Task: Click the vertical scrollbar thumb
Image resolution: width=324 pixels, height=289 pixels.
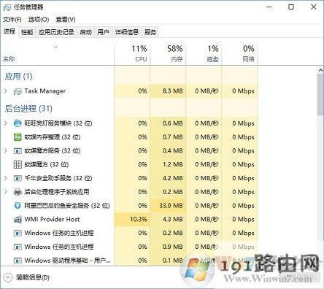Action: pos(320,95)
